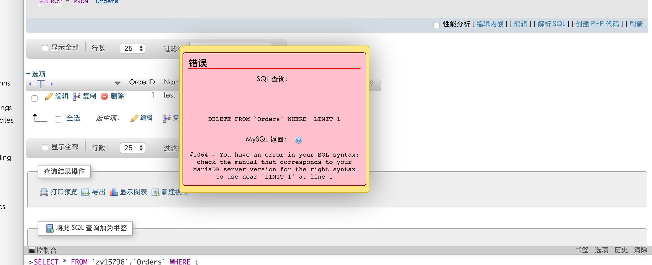Check the lower 显示全部 checkbox
This screenshot has height=265, width=652.
coord(45,148)
